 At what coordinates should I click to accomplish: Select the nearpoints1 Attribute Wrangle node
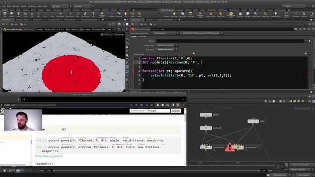(238, 147)
